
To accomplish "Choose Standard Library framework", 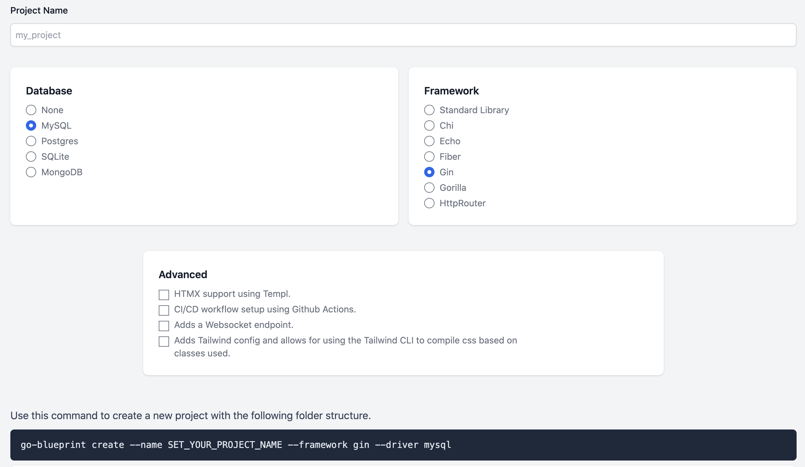I will 429,110.
